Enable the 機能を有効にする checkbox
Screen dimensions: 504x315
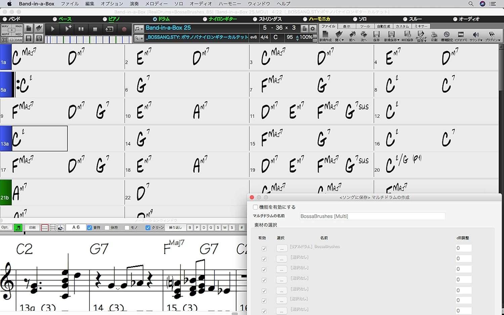pos(255,207)
